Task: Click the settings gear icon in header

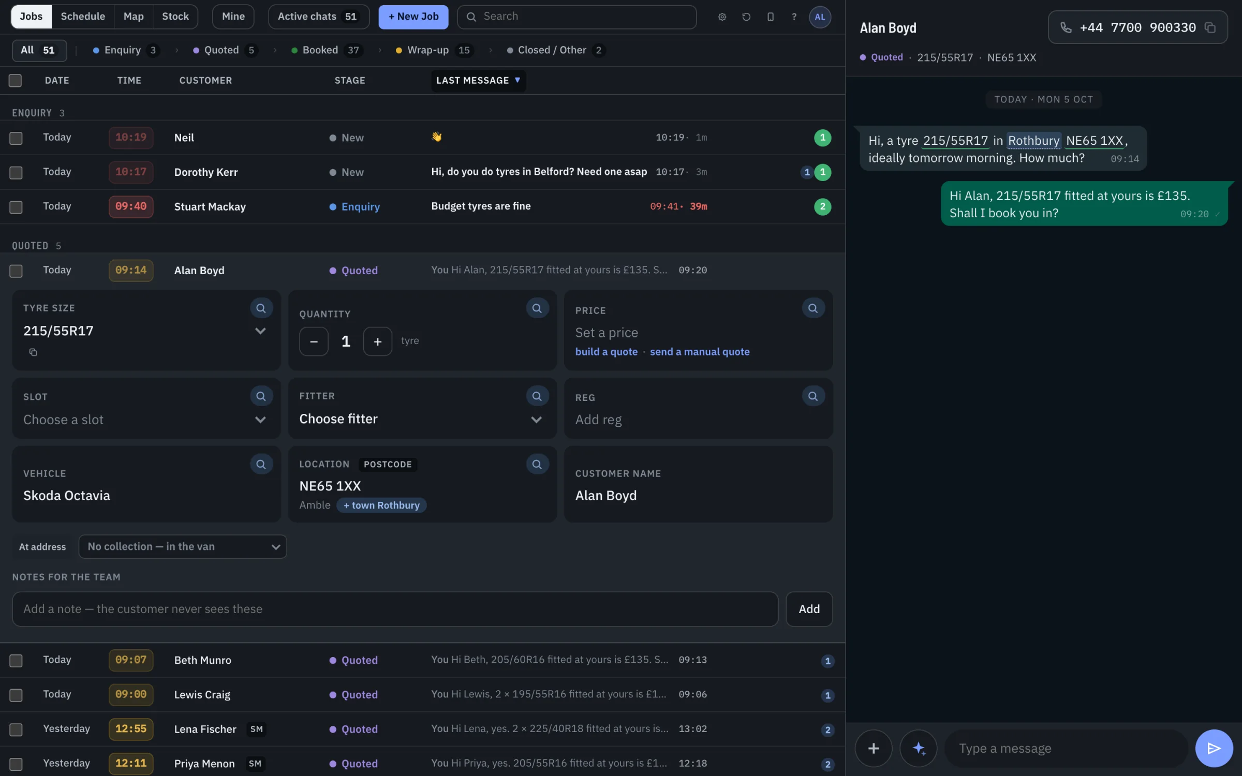Action: pyautogui.click(x=722, y=17)
